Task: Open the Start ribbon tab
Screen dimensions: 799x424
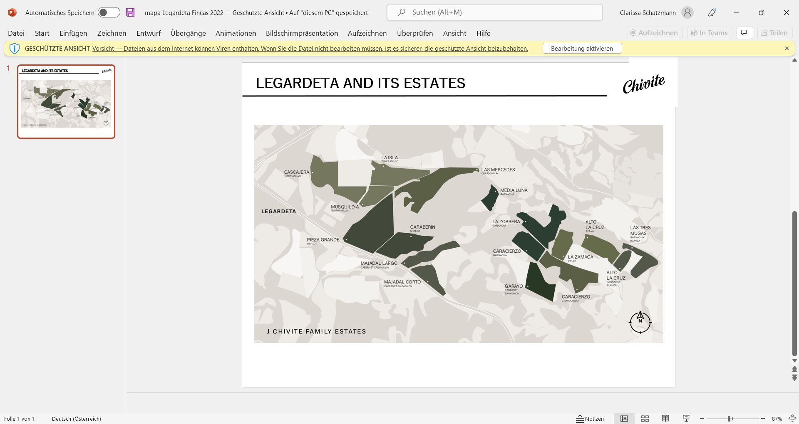Action: 42,33
